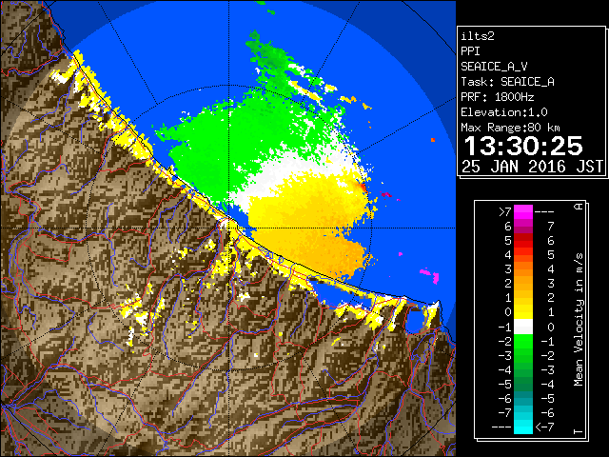Image resolution: width=609 pixels, height=457 pixels.
Task: Click the bright green -1 legend swatch
Action: 522,341
